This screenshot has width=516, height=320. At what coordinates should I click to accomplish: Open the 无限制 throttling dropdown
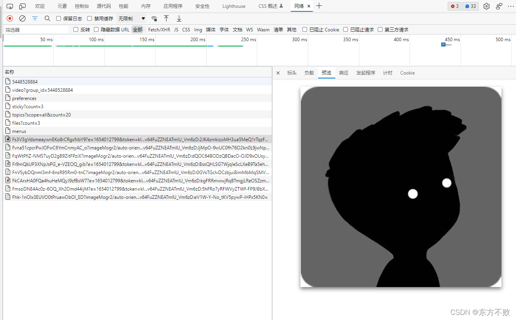(x=132, y=18)
